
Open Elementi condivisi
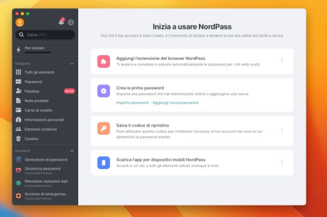41,129
